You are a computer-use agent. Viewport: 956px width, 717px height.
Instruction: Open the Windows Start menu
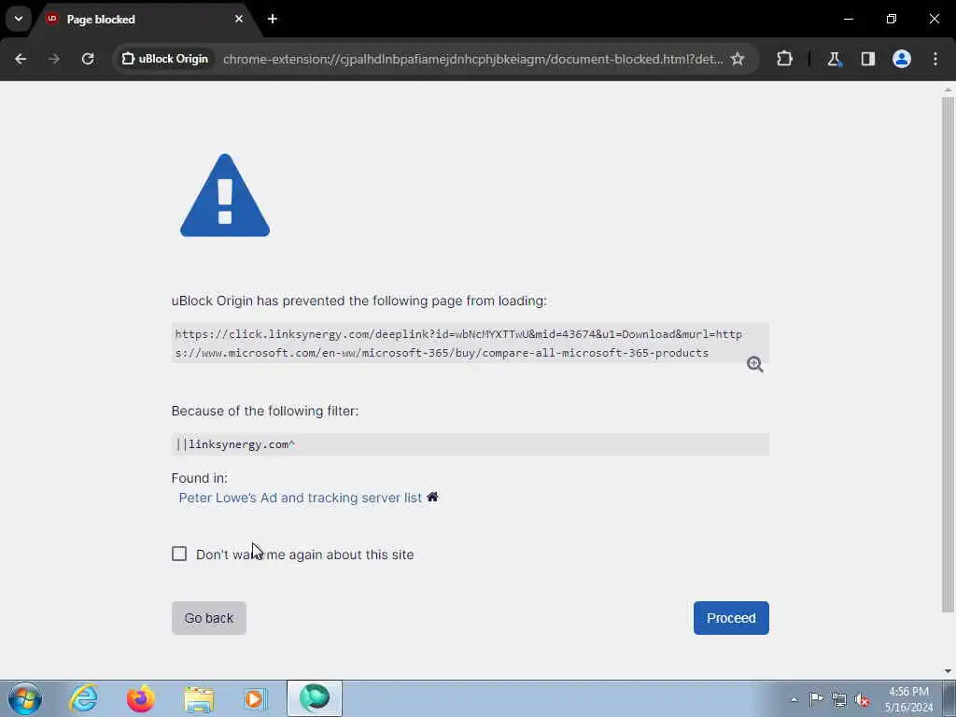click(x=25, y=698)
